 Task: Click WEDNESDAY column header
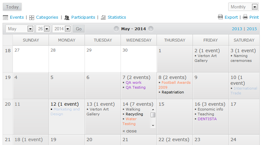[x=139, y=40]
